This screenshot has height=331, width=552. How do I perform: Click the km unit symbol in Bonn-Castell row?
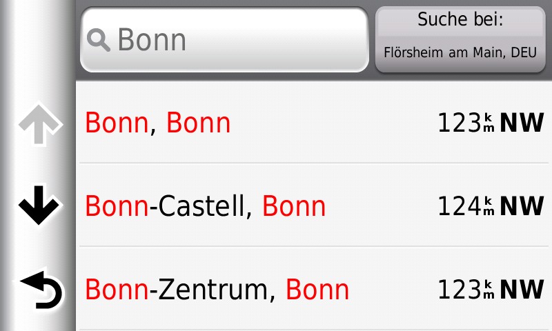click(489, 205)
